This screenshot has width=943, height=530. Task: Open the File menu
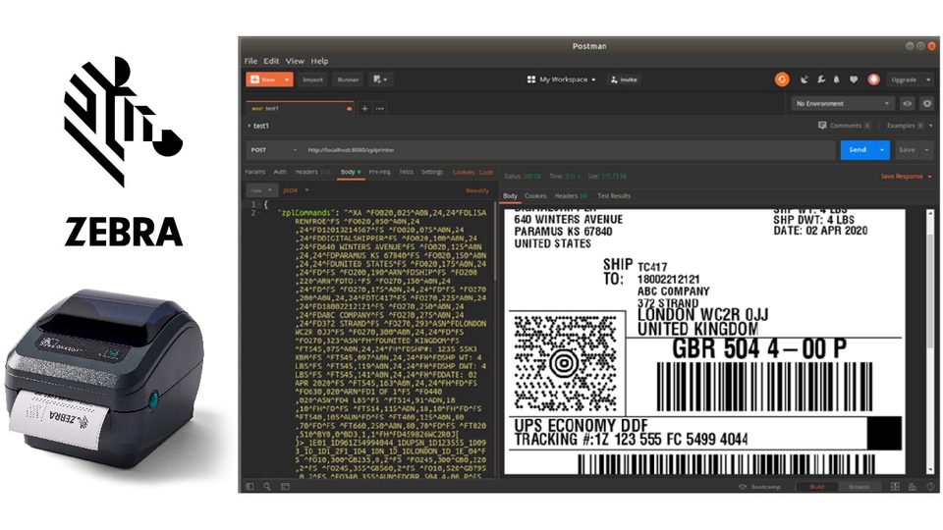pyautogui.click(x=250, y=61)
